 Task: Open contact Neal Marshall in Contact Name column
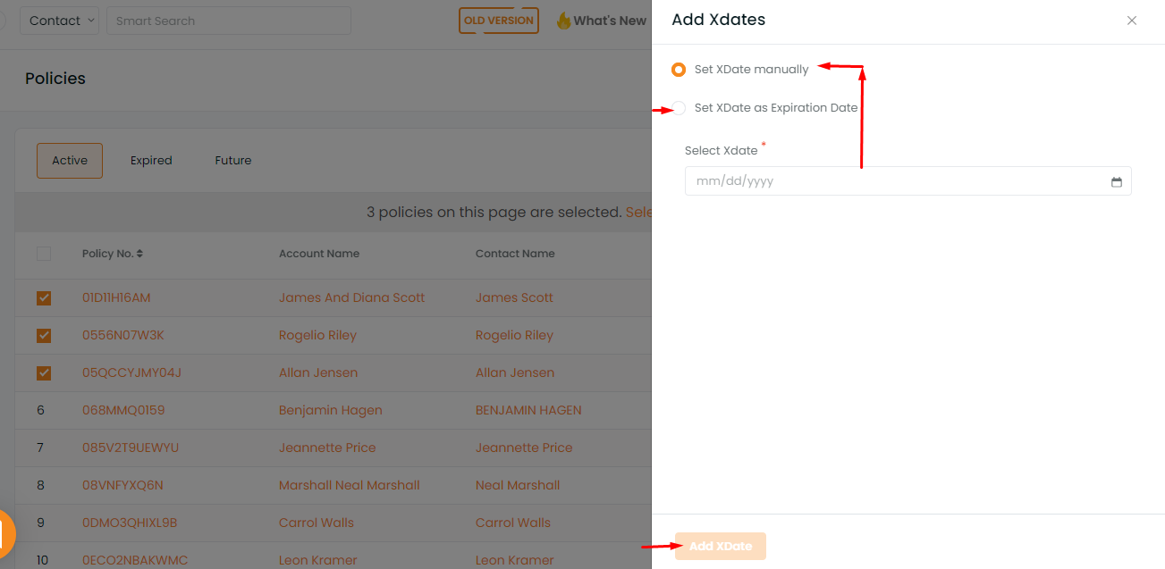point(518,485)
